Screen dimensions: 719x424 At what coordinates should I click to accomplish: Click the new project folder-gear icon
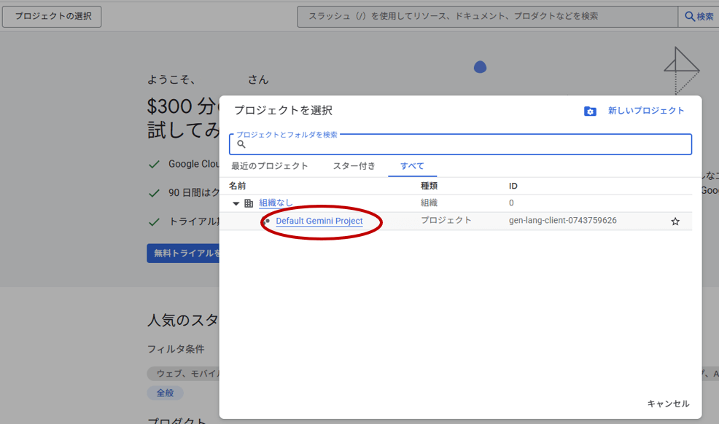[590, 111]
